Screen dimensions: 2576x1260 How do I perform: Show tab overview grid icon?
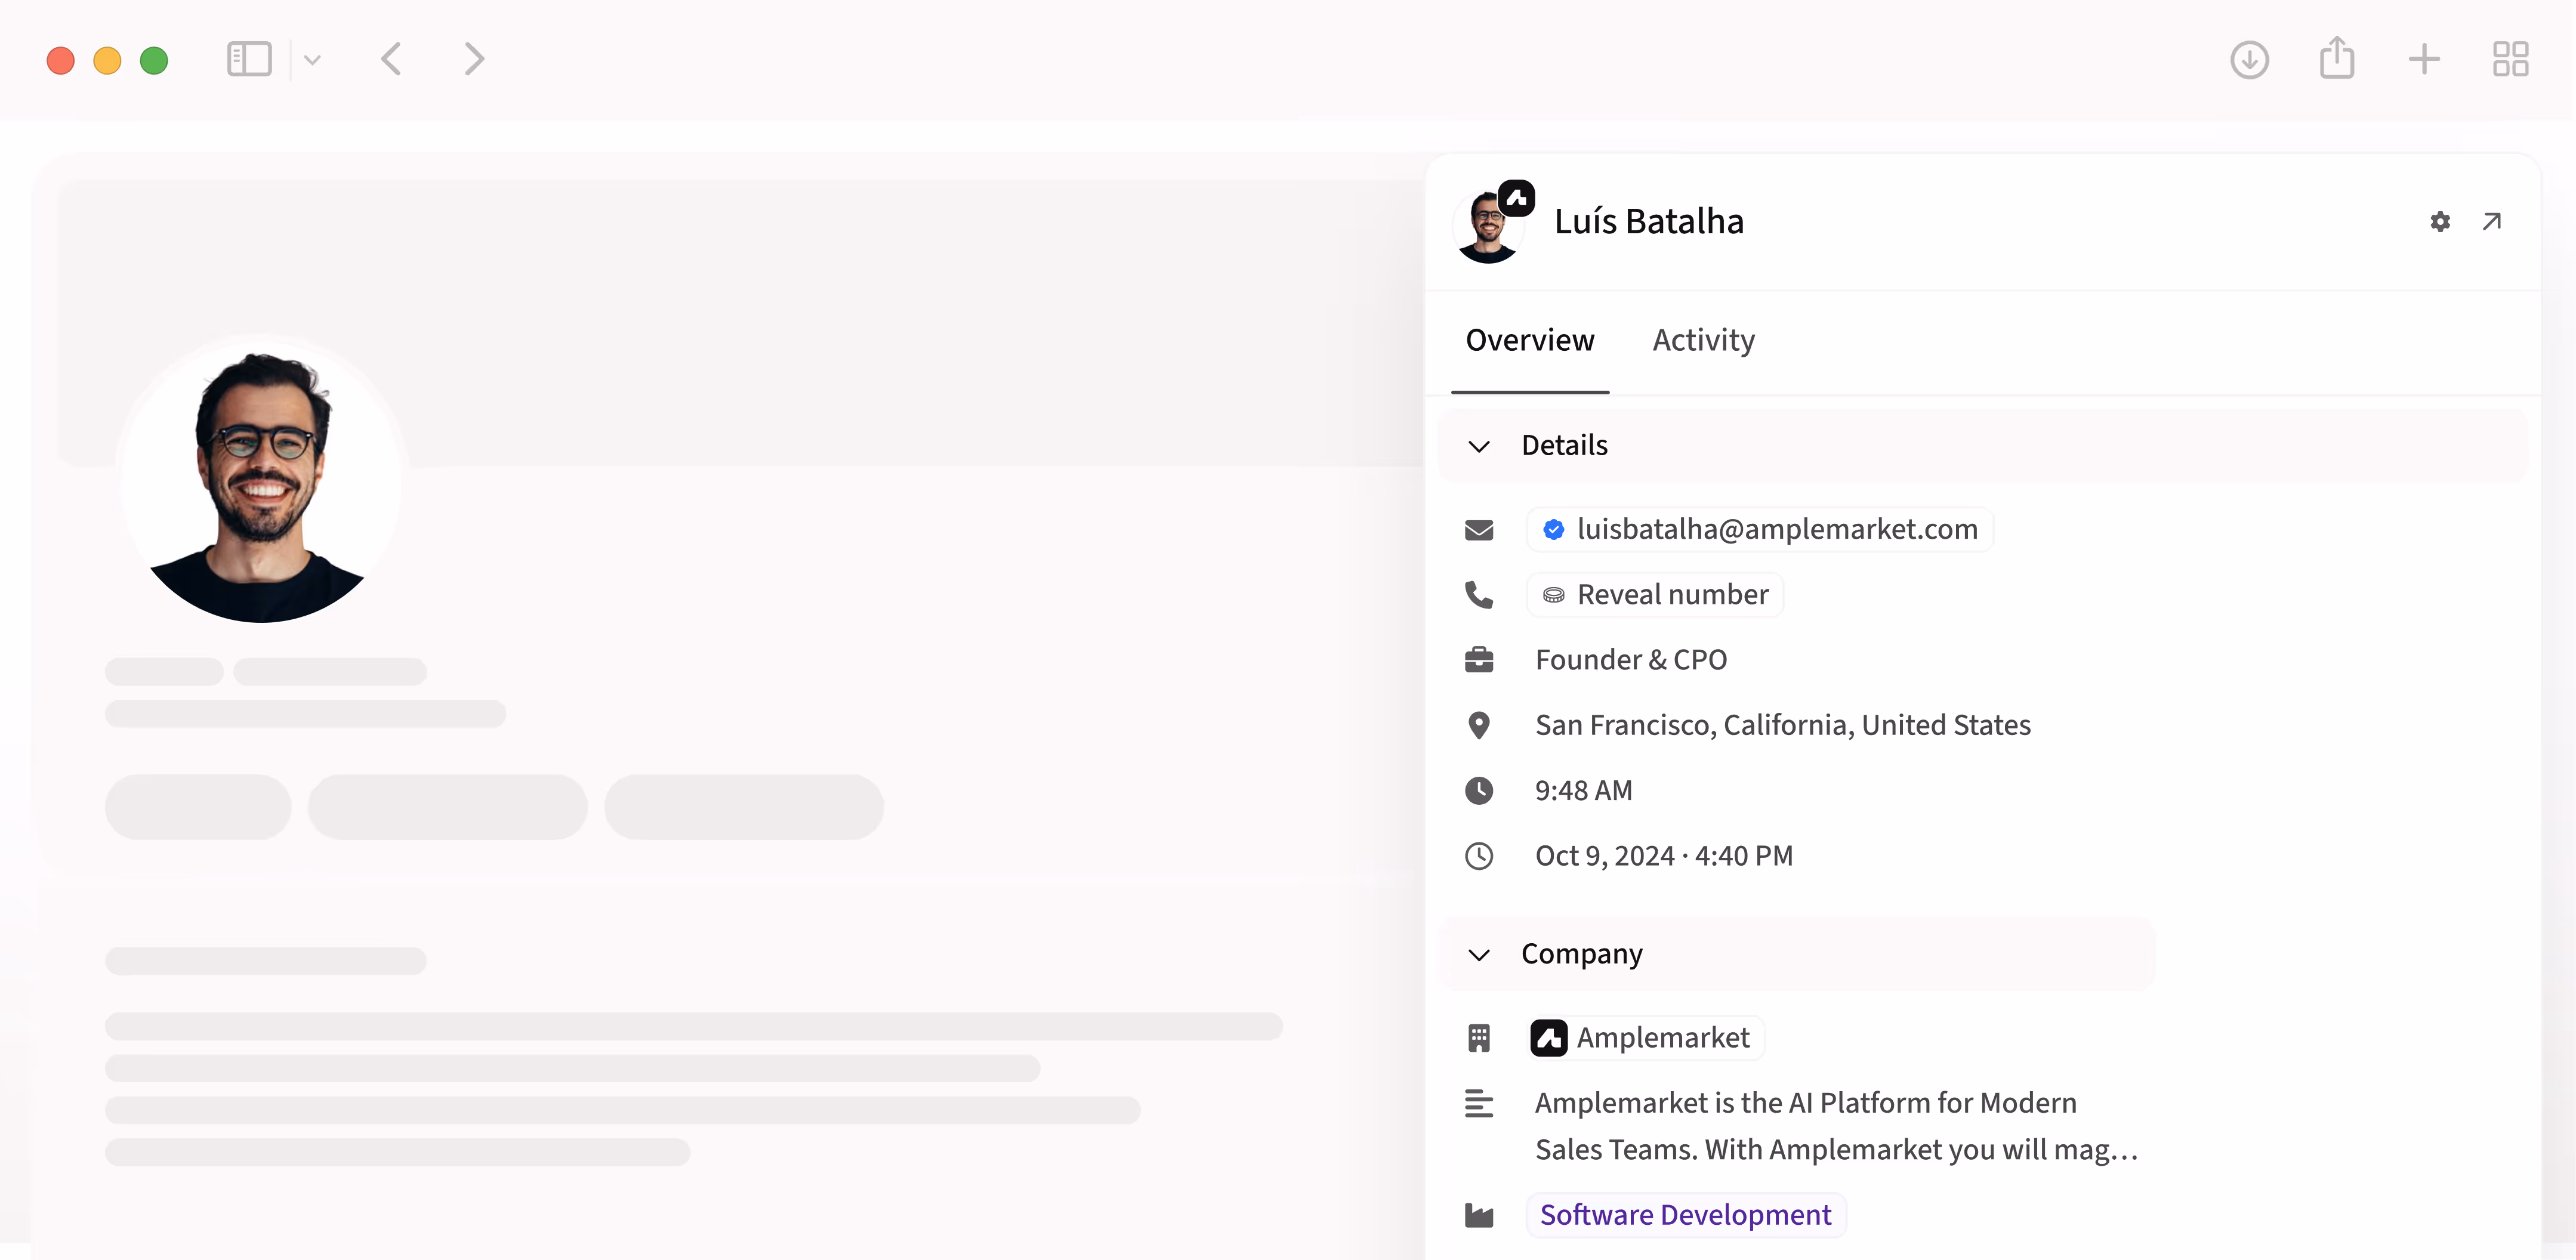point(2510,60)
